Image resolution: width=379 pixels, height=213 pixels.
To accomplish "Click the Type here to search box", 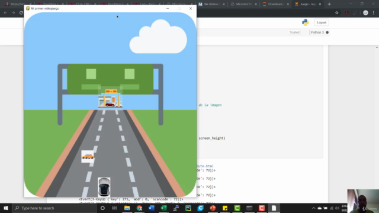I will tap(54, 208).
